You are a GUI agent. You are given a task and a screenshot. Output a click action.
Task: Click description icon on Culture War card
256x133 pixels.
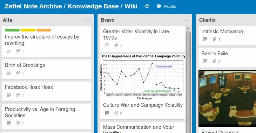(107, 113)
